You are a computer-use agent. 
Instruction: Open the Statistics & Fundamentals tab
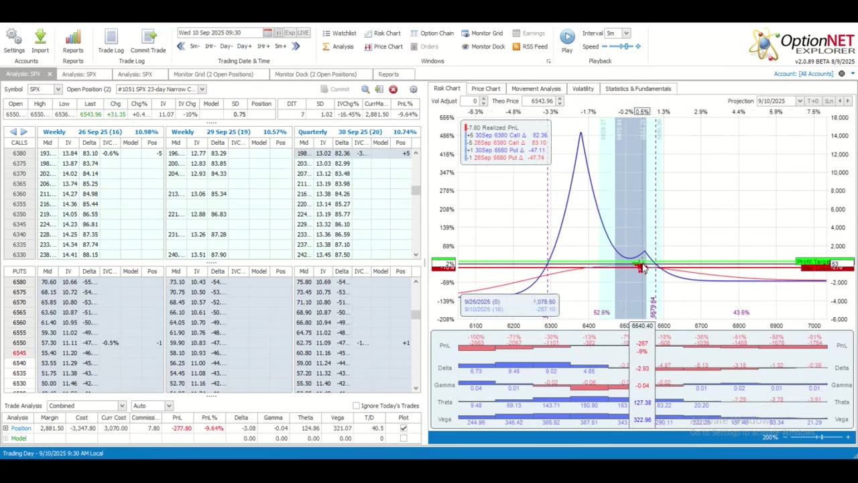pyautogui.click(x=637, y=89)
